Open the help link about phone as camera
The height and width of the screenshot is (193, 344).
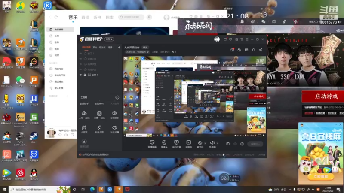95,154
